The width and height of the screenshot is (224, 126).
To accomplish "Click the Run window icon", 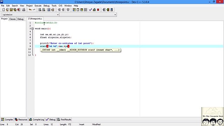I will click(x=78, y=10).
